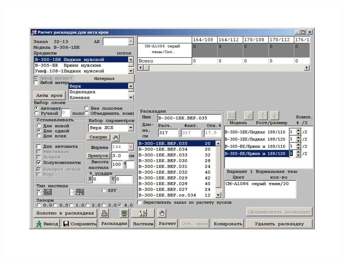Viewport: 344px width, 257px height.
Task: Click the Сохранить button
Action: tap(80, 224)
